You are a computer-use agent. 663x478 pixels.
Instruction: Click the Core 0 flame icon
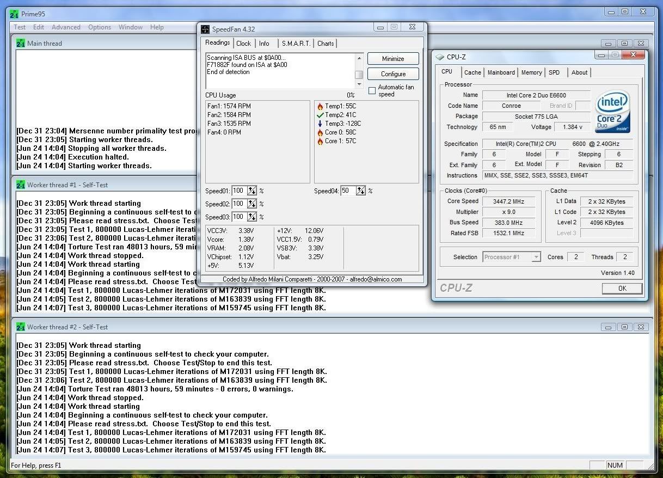(x=320, y=132)
